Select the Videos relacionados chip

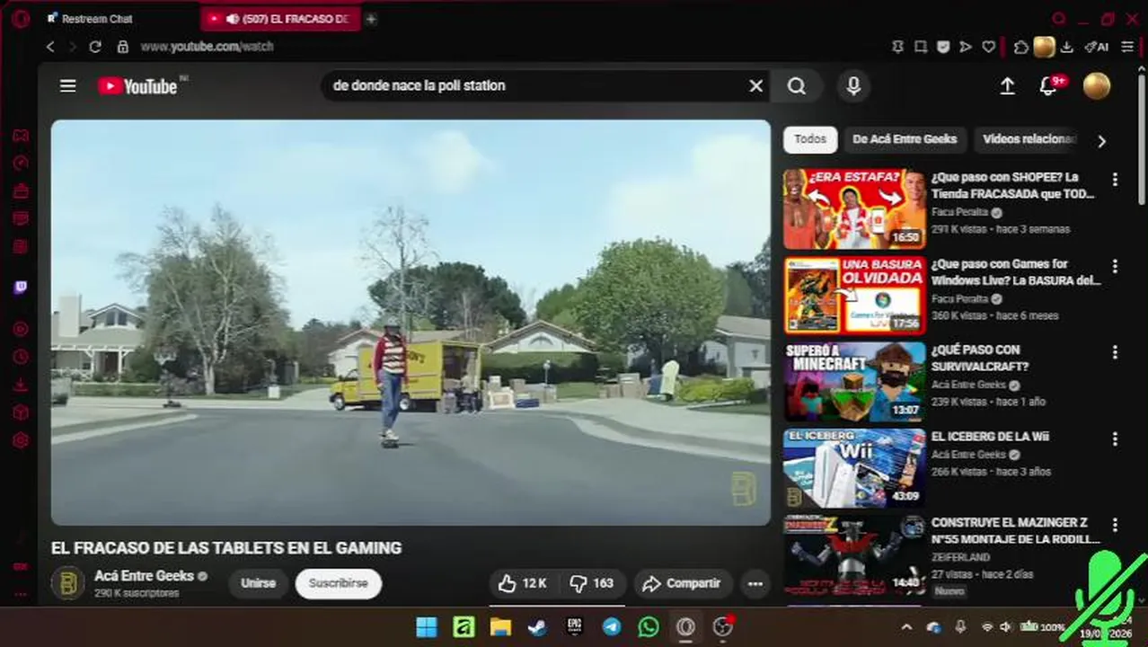pyautogui.click(x=1029, y=139)
